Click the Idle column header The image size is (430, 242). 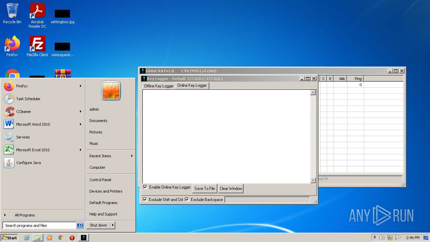click(340, 79)
